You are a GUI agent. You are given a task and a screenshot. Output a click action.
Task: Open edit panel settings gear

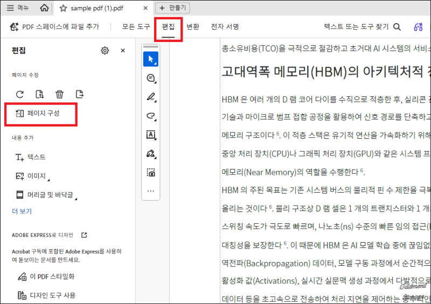(105, 51)
